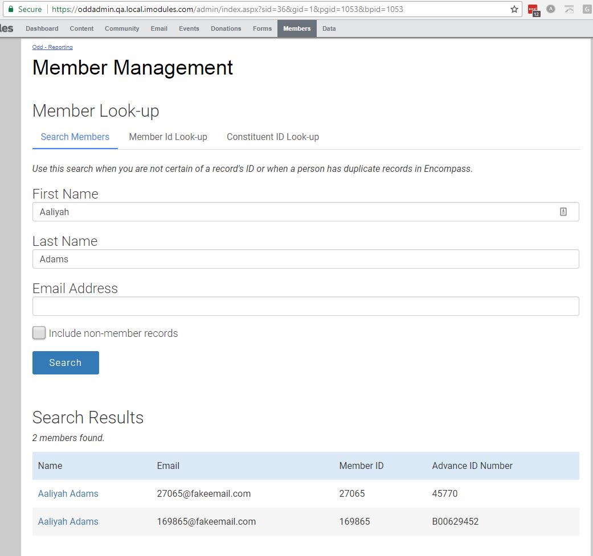Select the Email menu item

tap(159, 28)
